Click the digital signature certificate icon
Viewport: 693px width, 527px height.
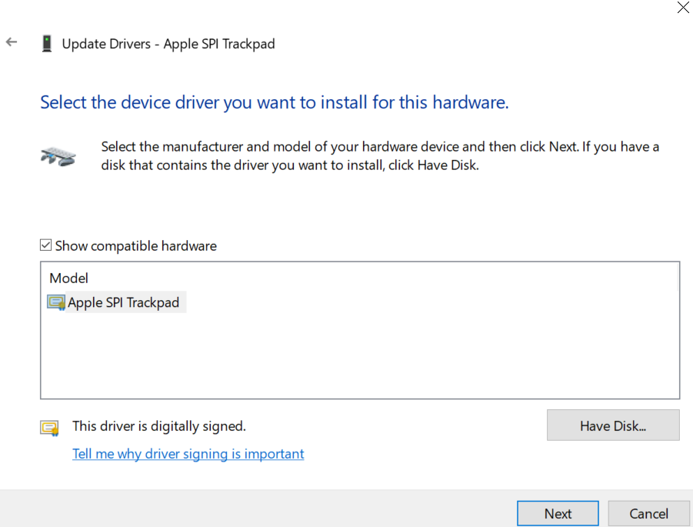(x=50, y=428)
